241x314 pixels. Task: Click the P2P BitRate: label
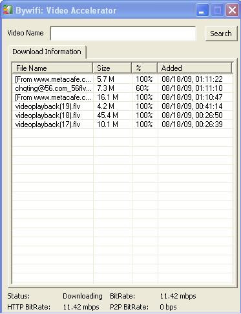129,307
